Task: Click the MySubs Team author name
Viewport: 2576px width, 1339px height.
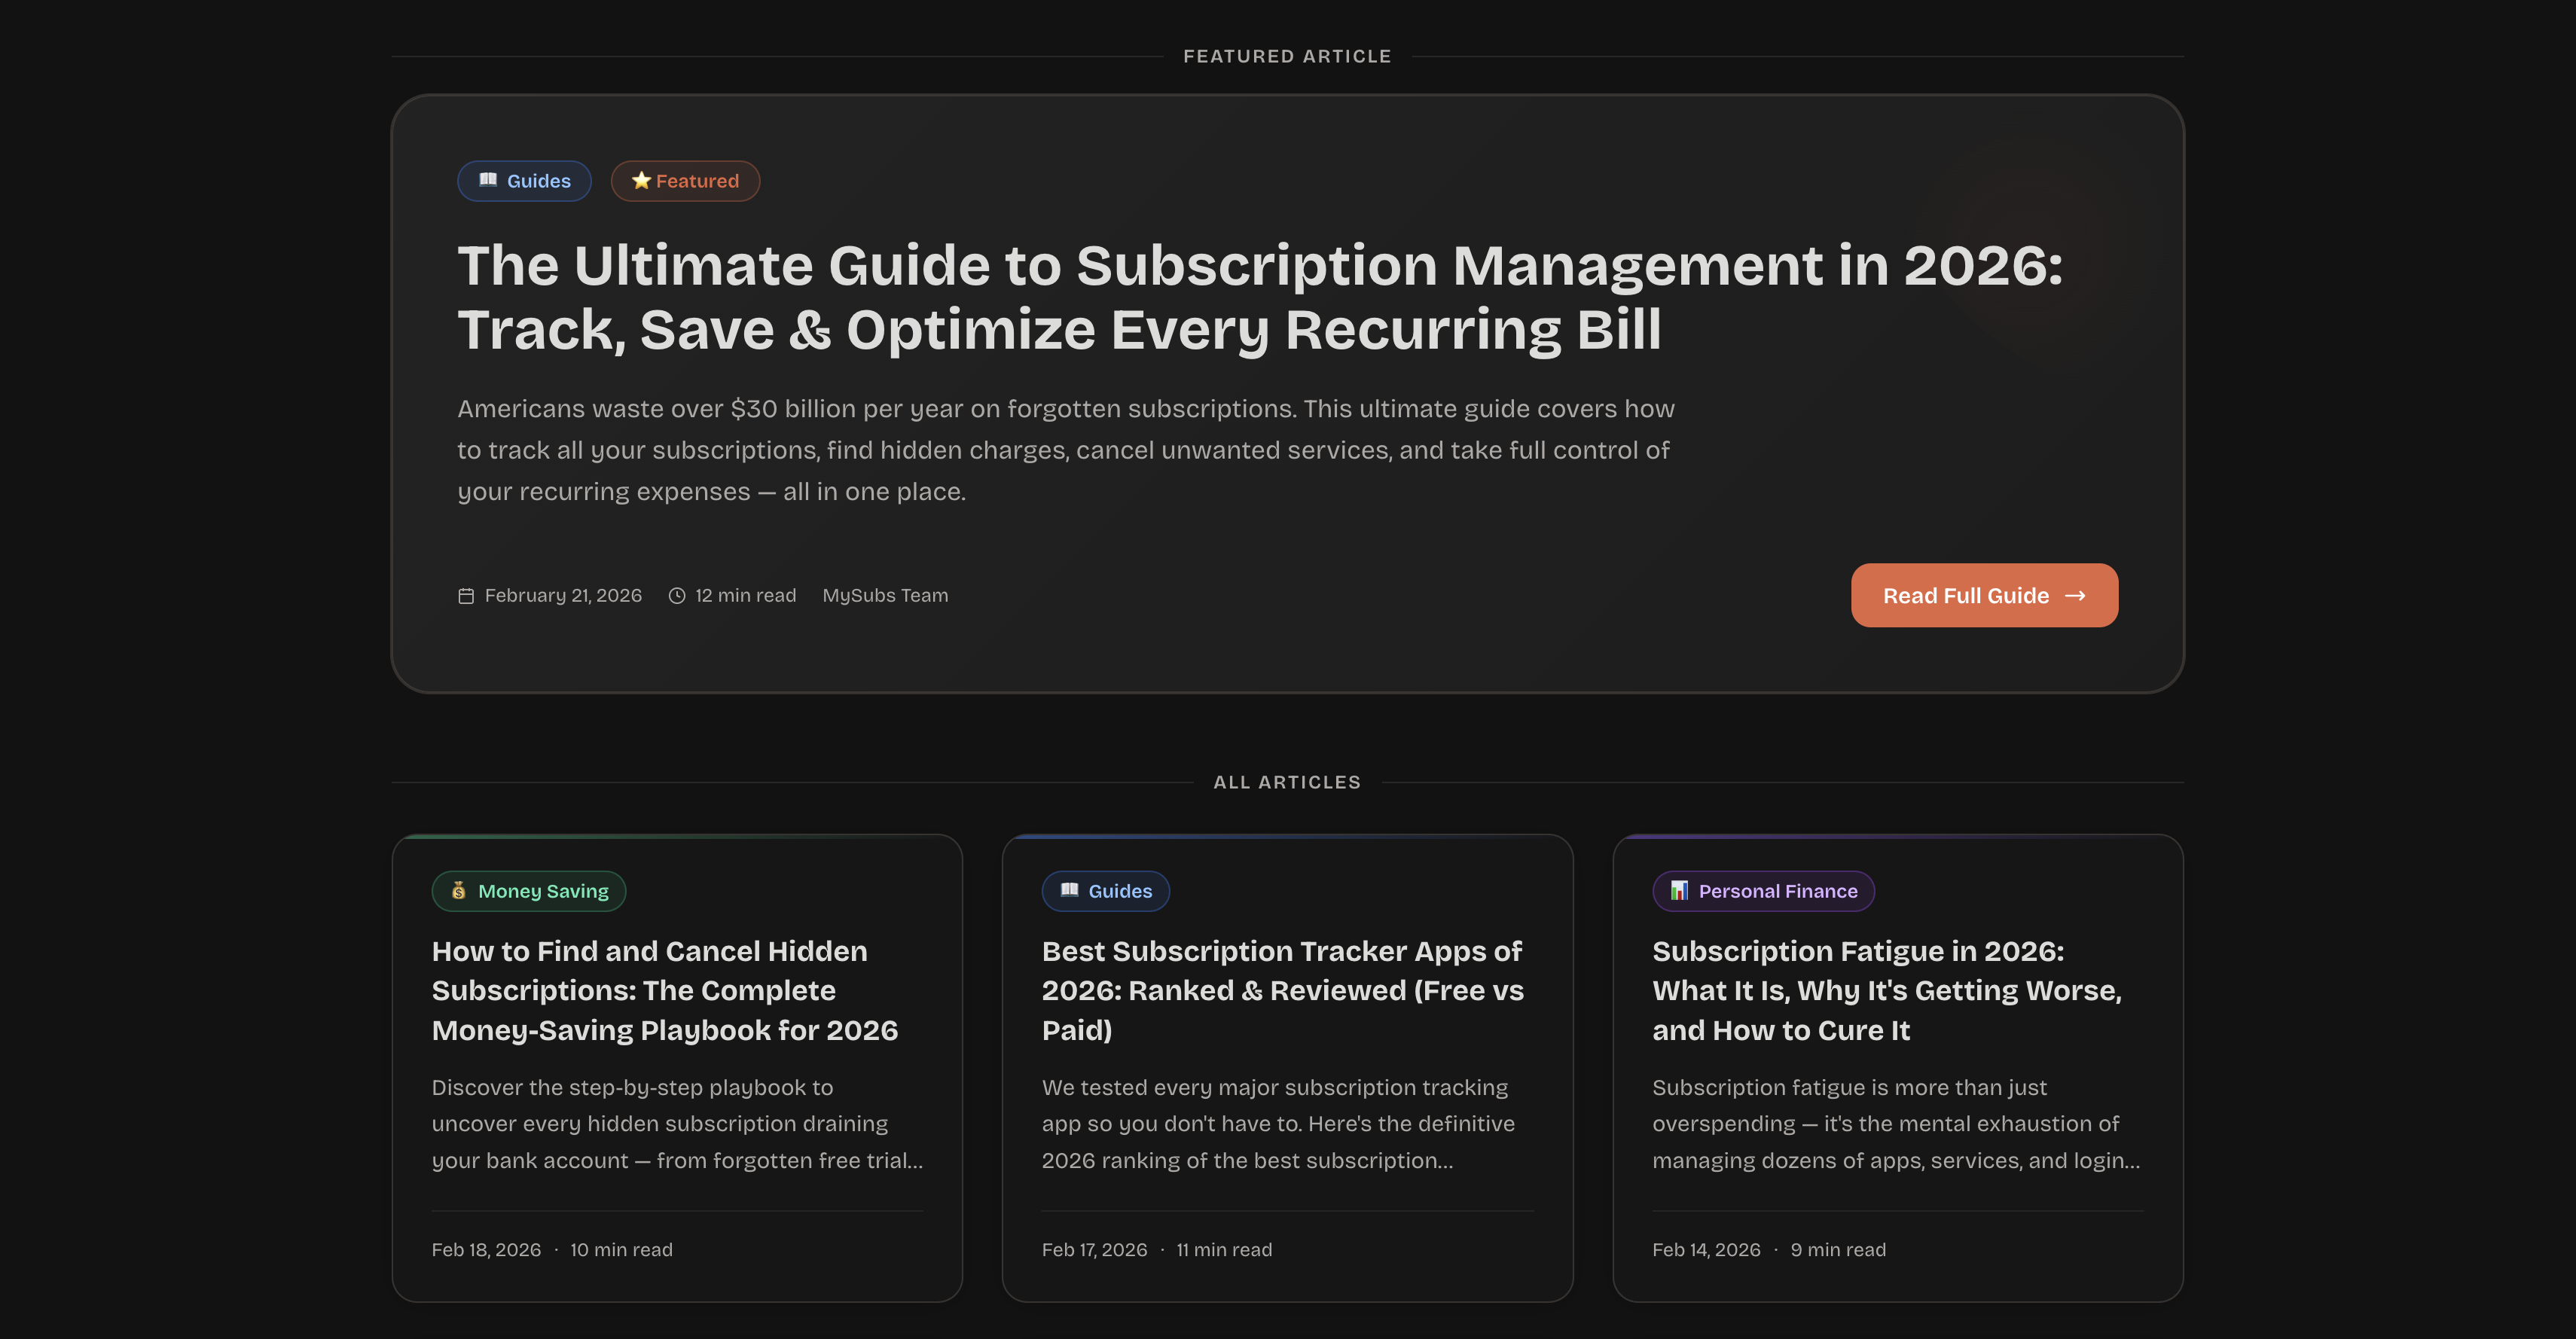Action: [x=885, y=596]
